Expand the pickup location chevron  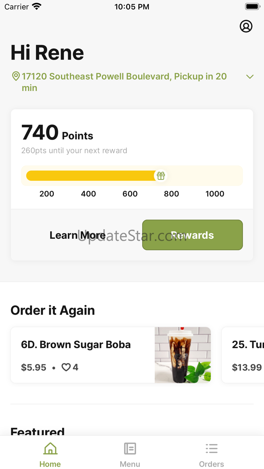pyautogui.click(x=250, y=77)
